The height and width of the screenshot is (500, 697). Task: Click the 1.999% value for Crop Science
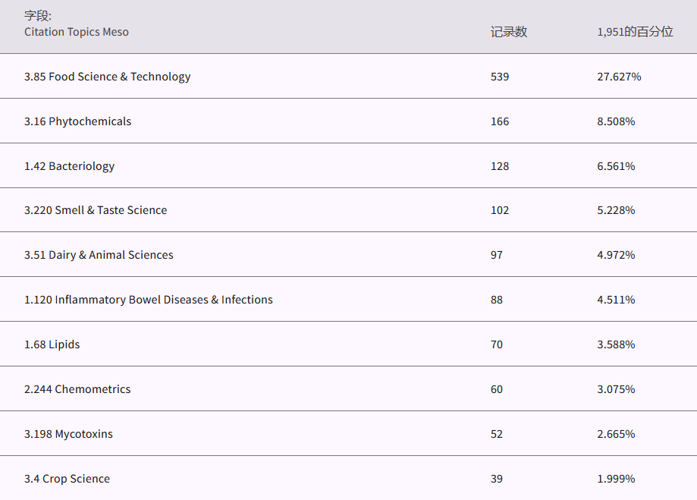616,479
